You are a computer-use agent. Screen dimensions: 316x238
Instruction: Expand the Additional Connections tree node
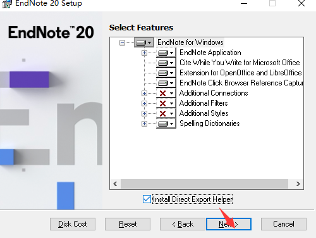144,93
